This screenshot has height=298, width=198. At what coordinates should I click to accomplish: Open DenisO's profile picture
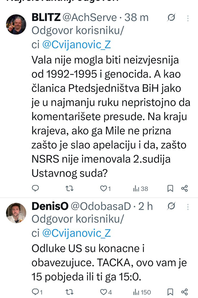click(x=16, y=213)
